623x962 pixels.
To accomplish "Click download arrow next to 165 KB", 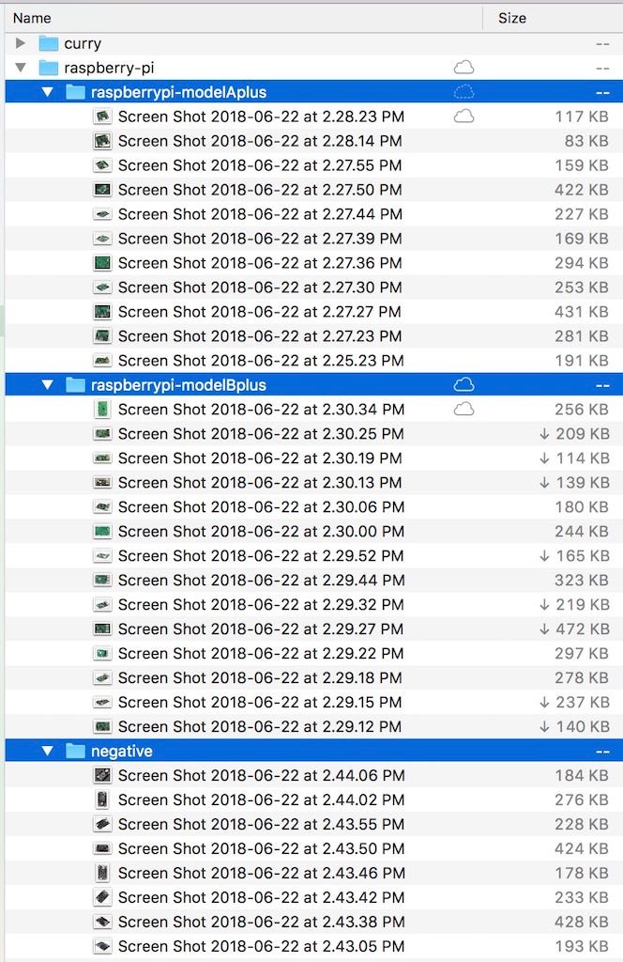I will tap(544, 556).
